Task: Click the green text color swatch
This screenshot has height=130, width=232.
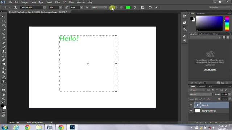Action: tap(128, 7)
